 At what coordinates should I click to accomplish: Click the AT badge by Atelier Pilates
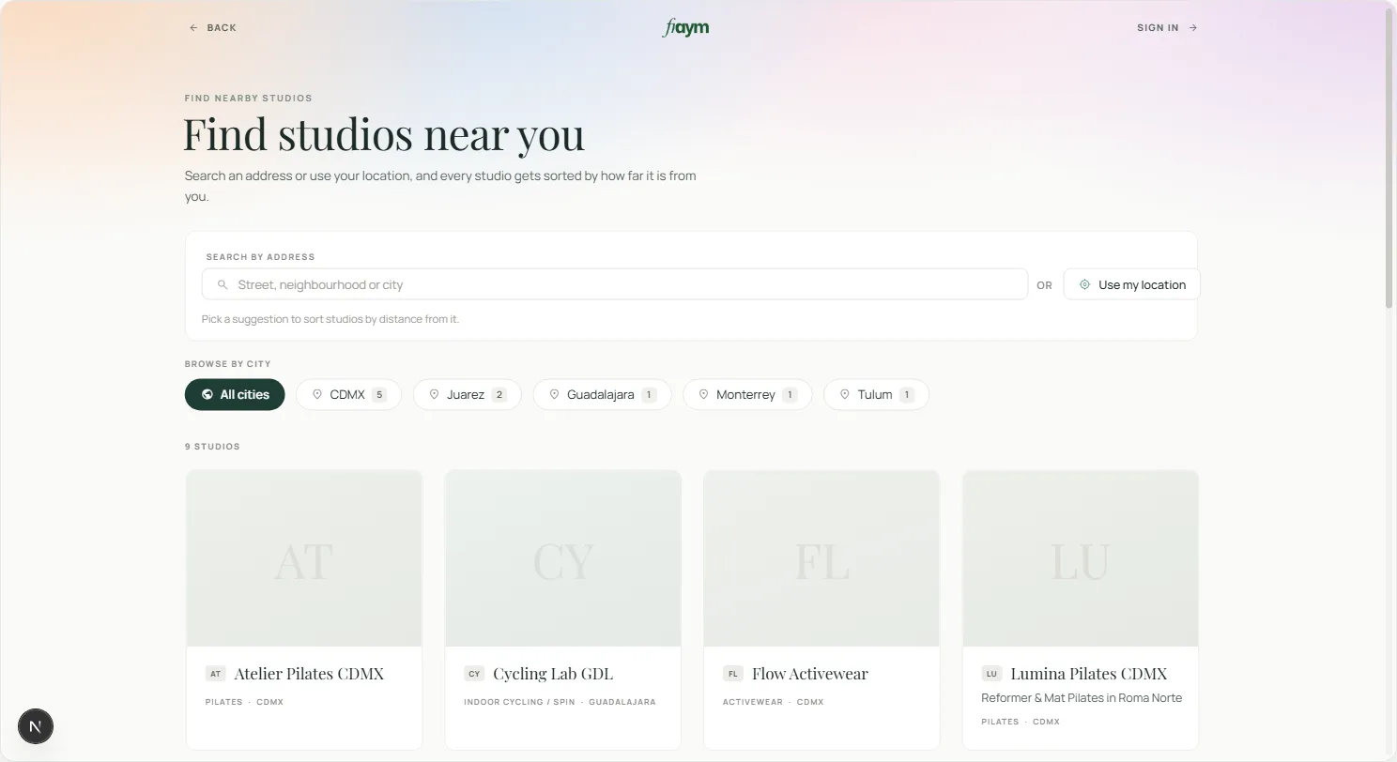[x=215, y=674]
